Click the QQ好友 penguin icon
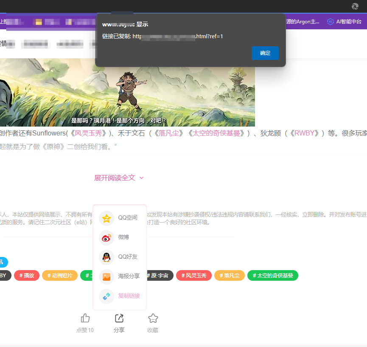 (x=106, y=257)
